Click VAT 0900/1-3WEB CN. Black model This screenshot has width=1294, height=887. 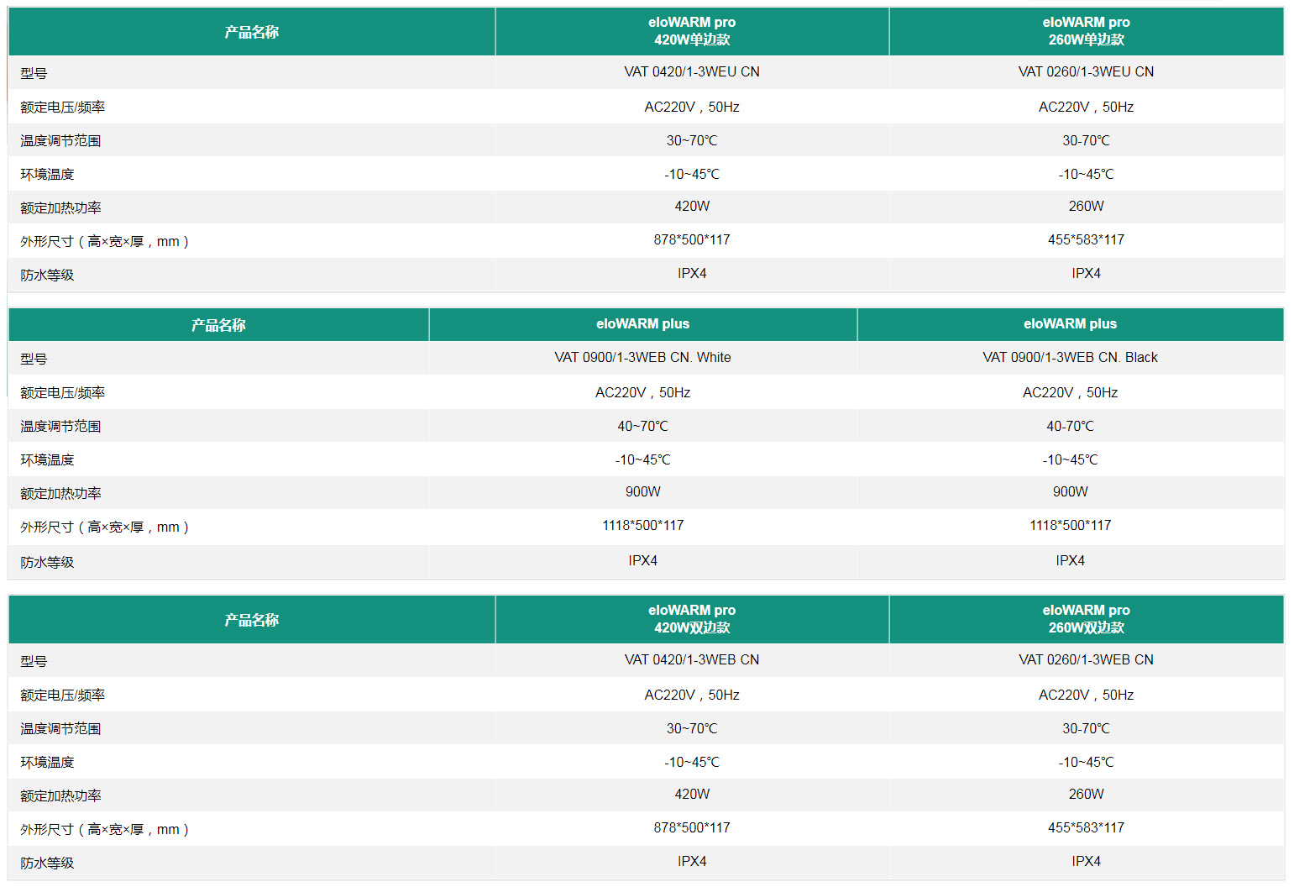1070,358
